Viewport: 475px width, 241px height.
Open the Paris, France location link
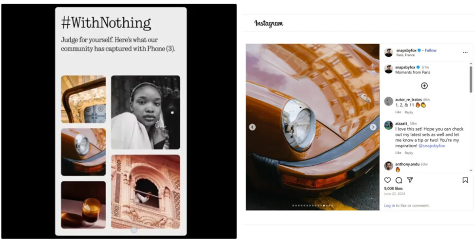[x=405, y=55]
